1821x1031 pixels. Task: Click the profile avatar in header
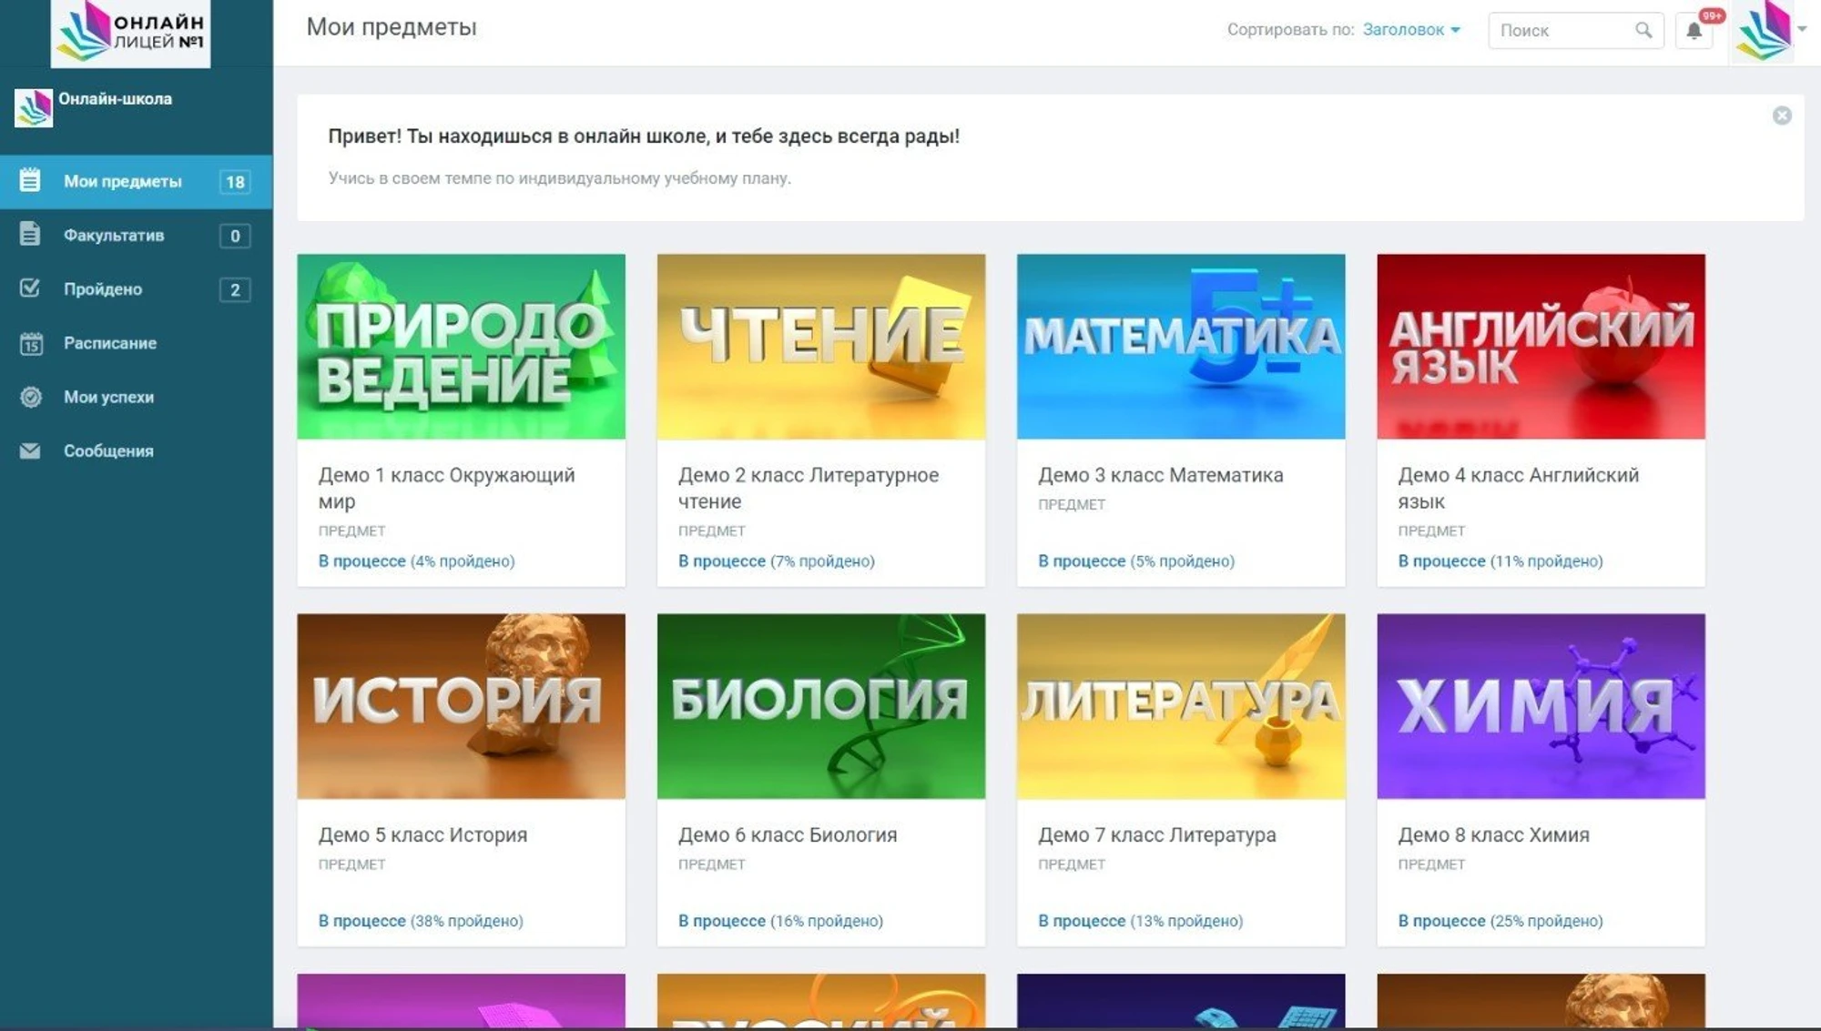pos(1763,32)
